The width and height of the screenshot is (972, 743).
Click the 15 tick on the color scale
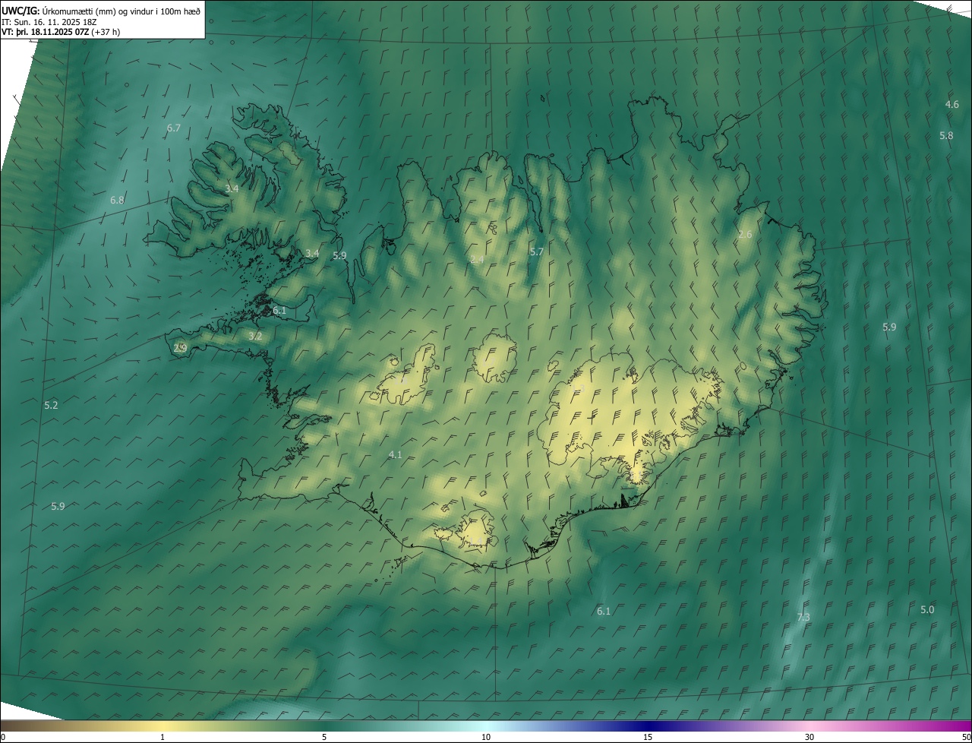(648, 737)
